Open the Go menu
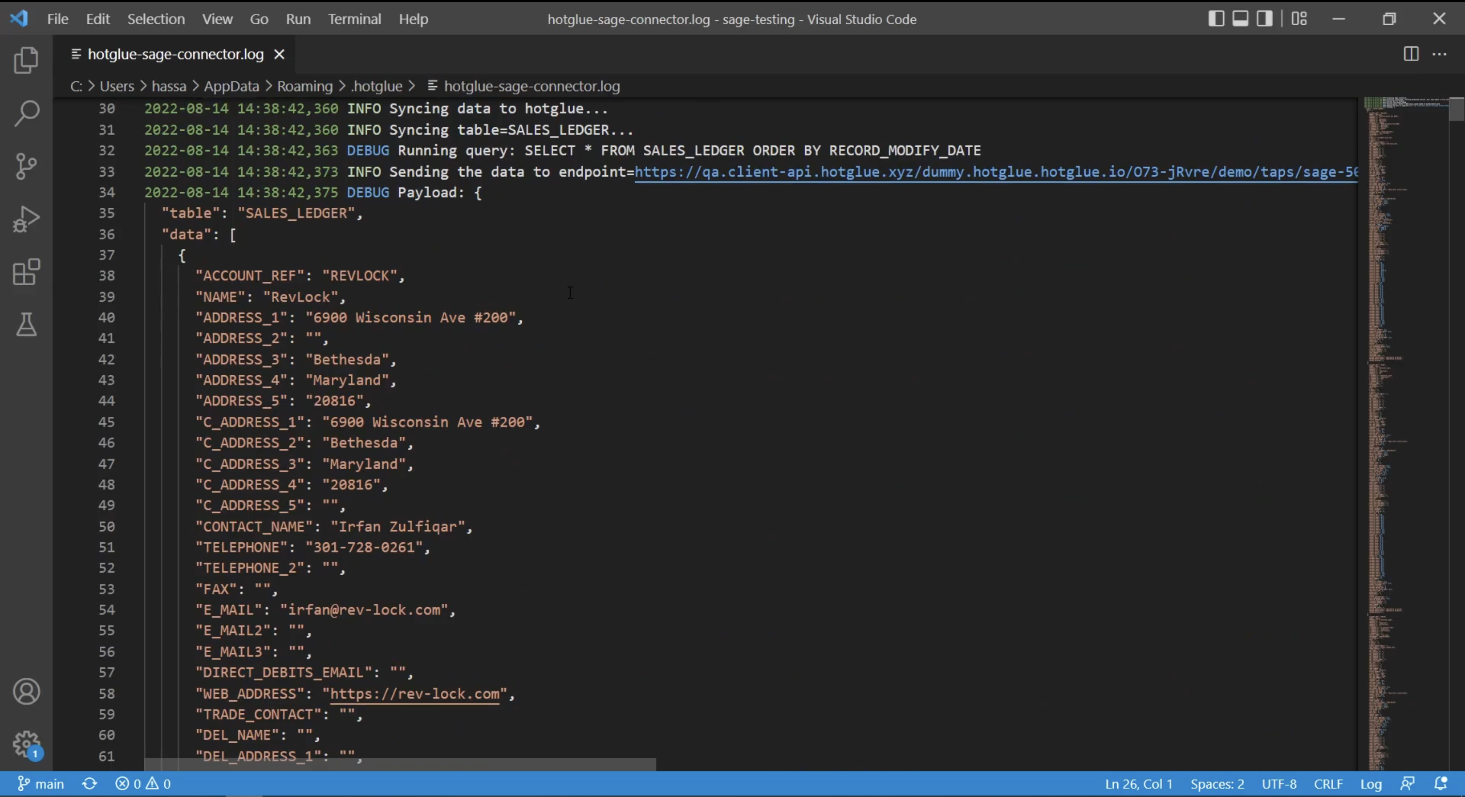Image resolution: width=1465 pixels, height=797 pixels. tap(259, 19)
